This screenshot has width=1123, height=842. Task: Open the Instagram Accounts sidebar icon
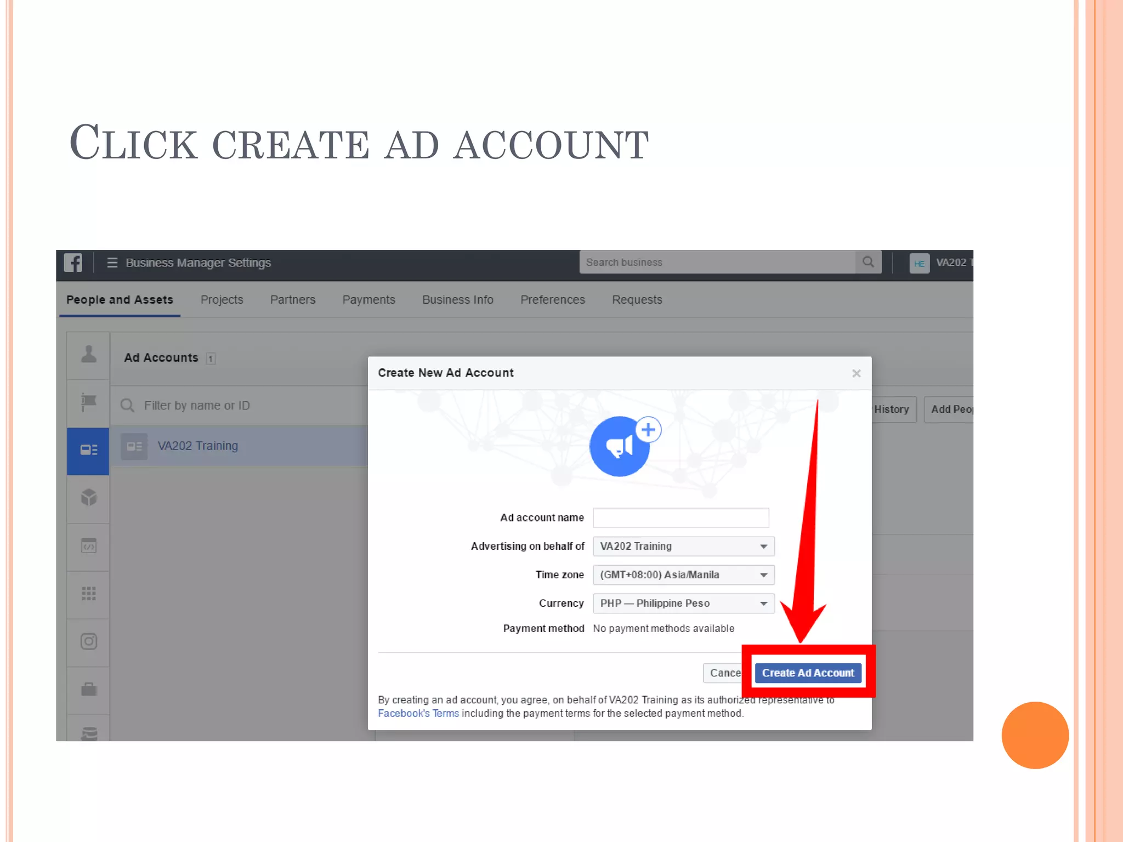click(89, 641)
